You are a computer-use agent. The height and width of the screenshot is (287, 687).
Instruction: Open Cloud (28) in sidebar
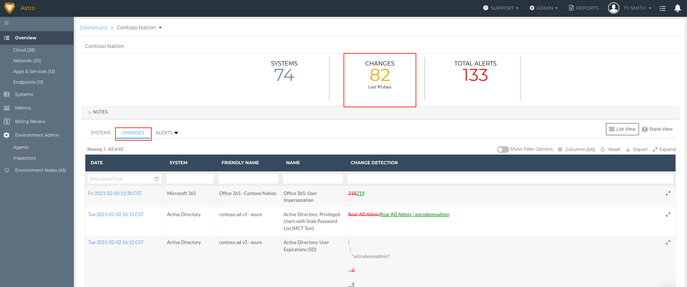[24, 50]
